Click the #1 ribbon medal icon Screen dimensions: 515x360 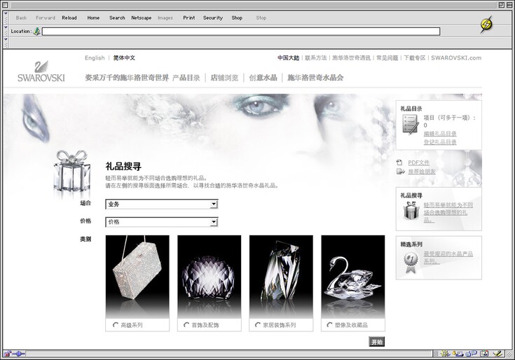coord(411,263)
